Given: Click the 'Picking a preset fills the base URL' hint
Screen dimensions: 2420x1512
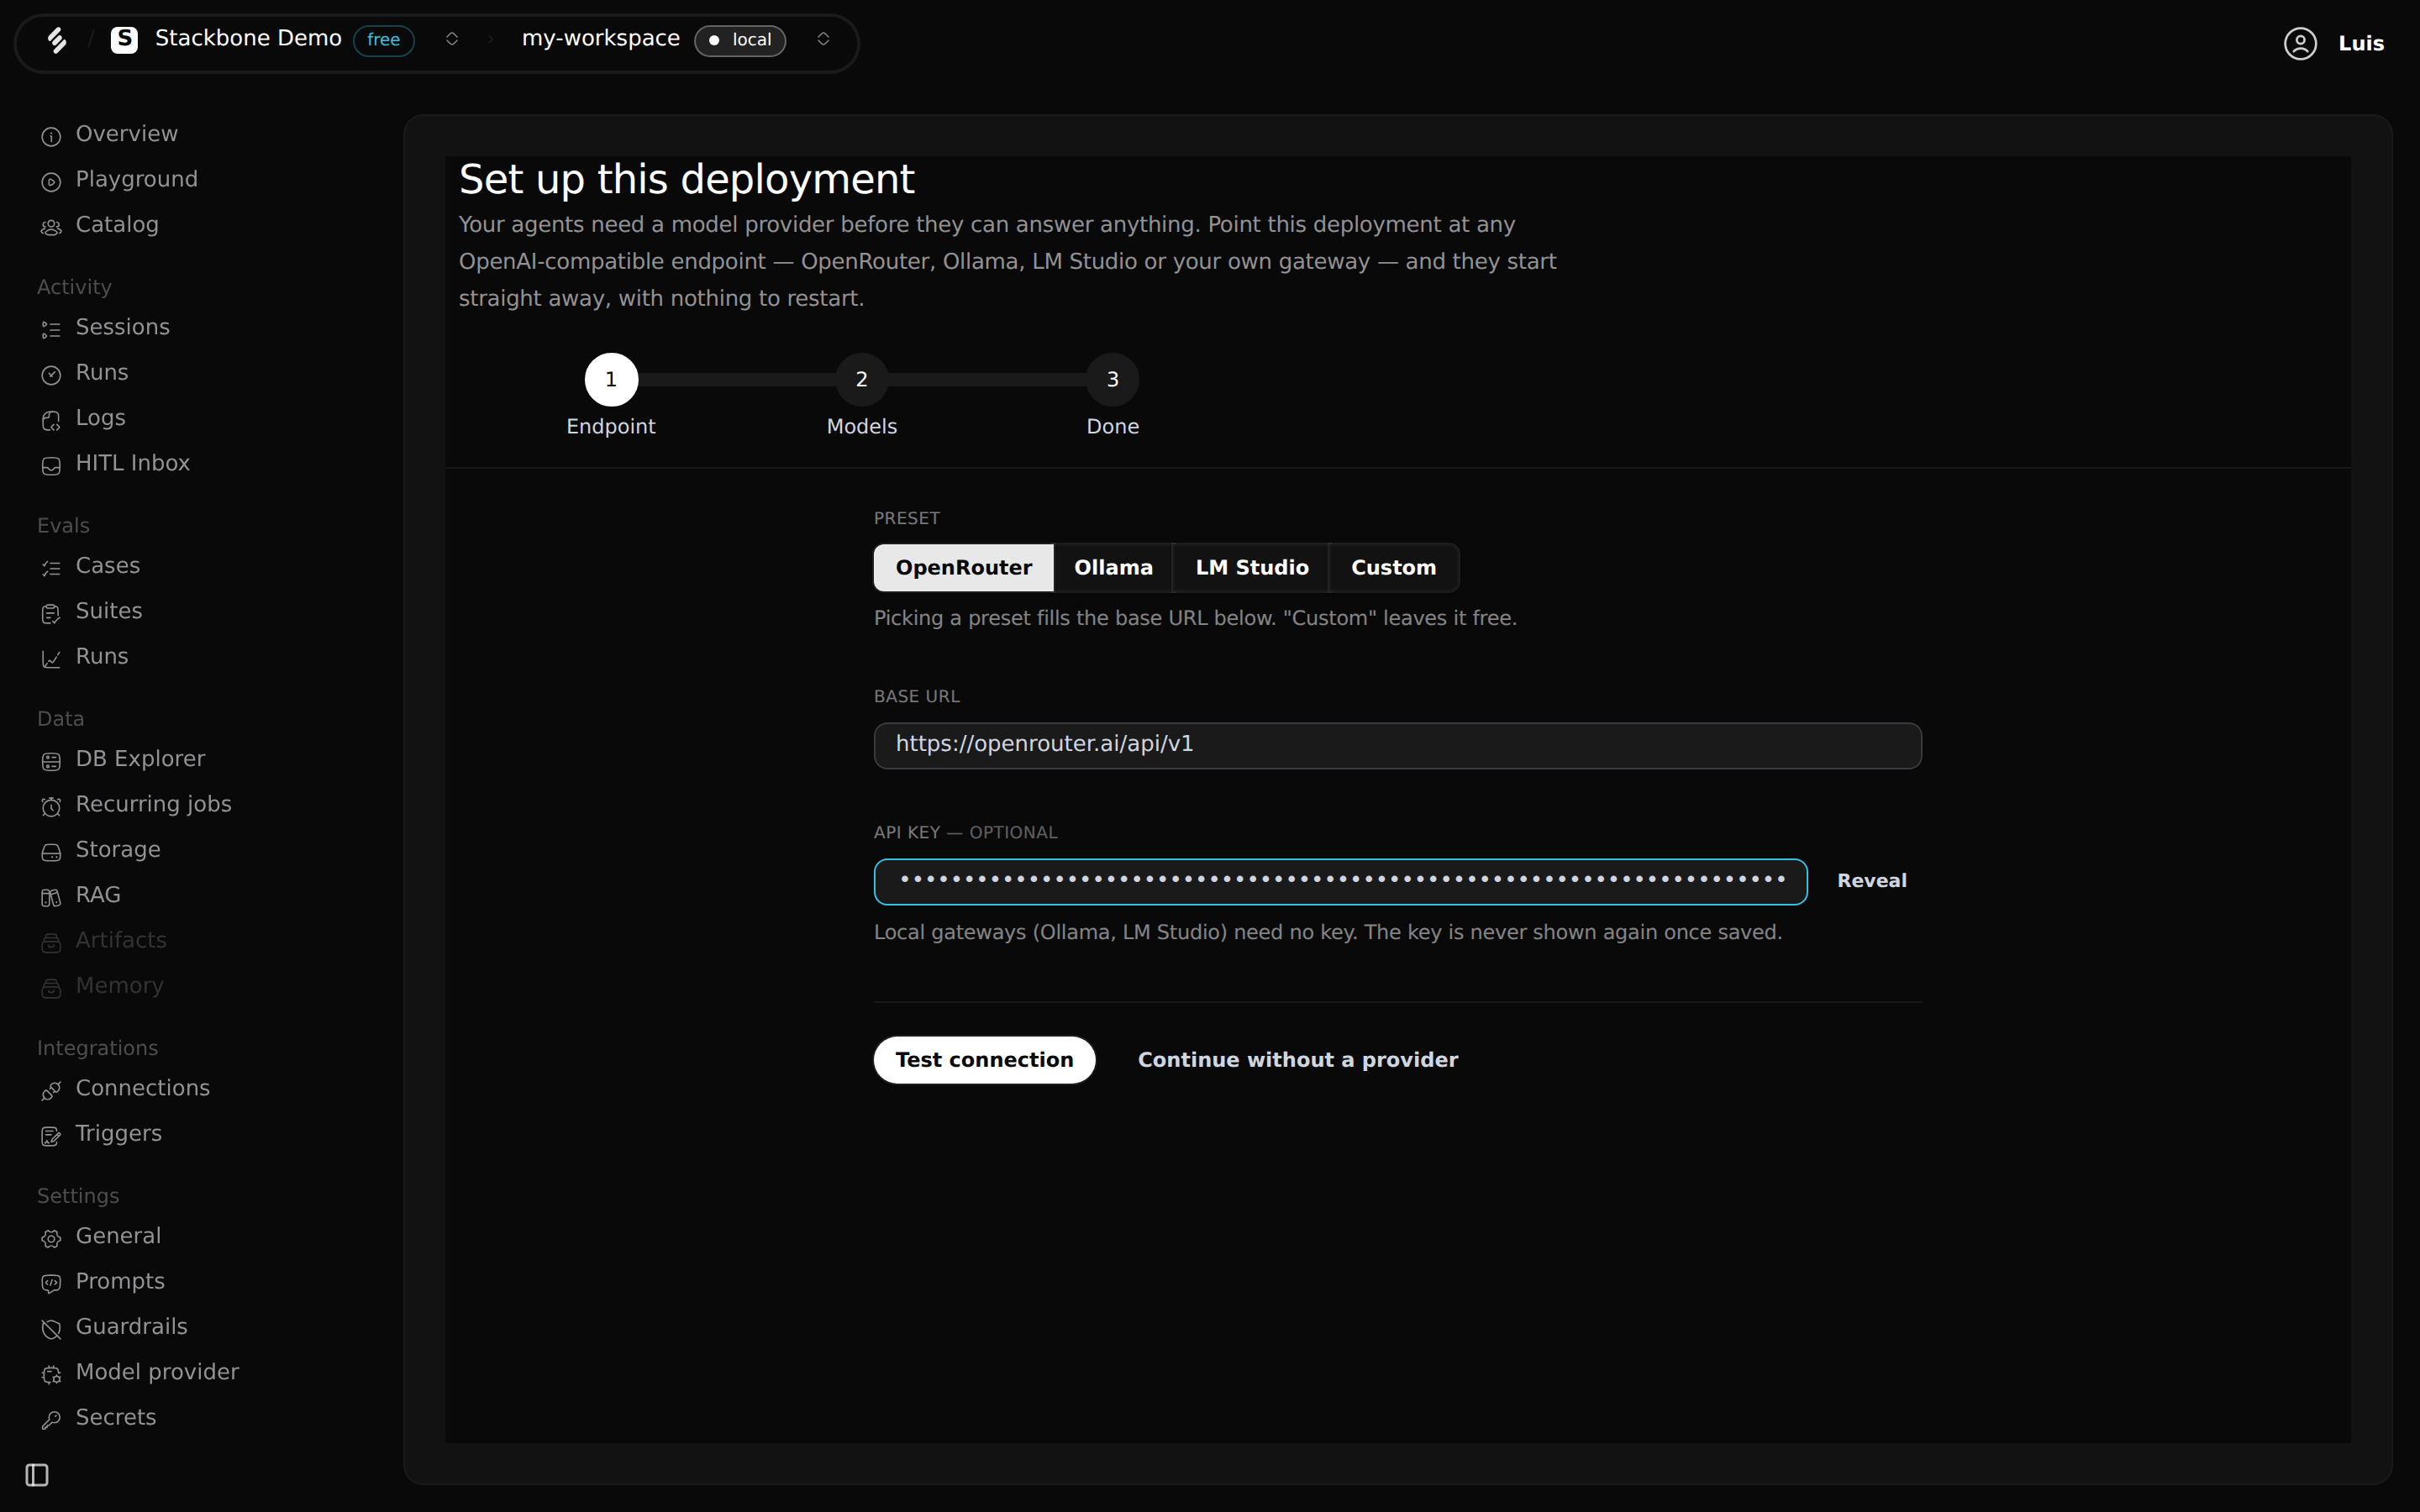Looking at the screenshot, I should [1195, 618].
